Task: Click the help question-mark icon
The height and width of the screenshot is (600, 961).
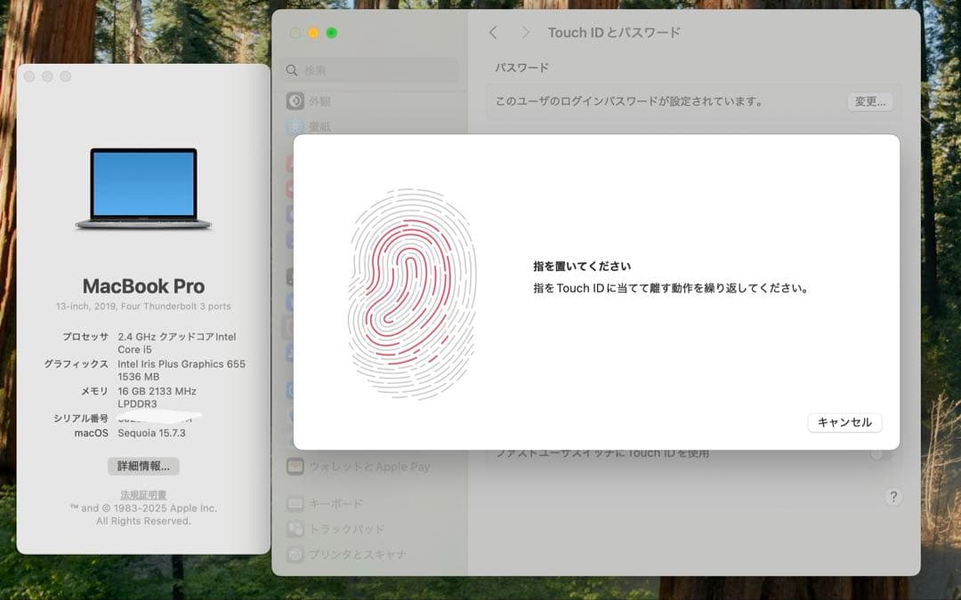Action: tap(893, 497)
